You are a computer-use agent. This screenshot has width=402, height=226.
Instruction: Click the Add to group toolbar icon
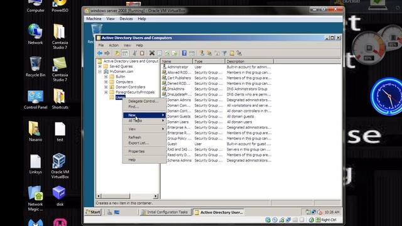click(x=239, y=53)
